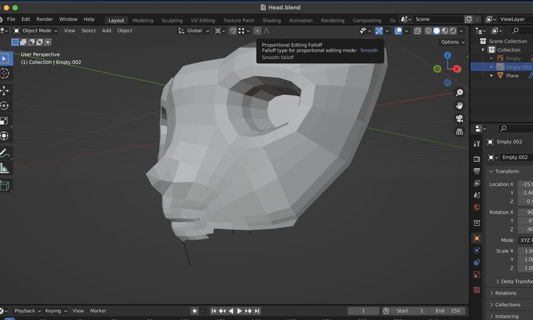
Task: Click the Add Cube tool icon
Action: pyautogui.click(x=4, y=186)
